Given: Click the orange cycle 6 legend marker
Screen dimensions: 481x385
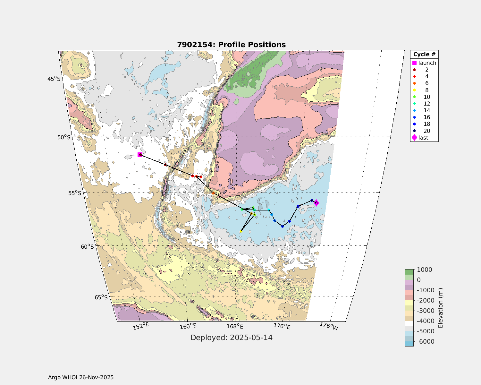Looking at the screenshot, I should 414,83.
